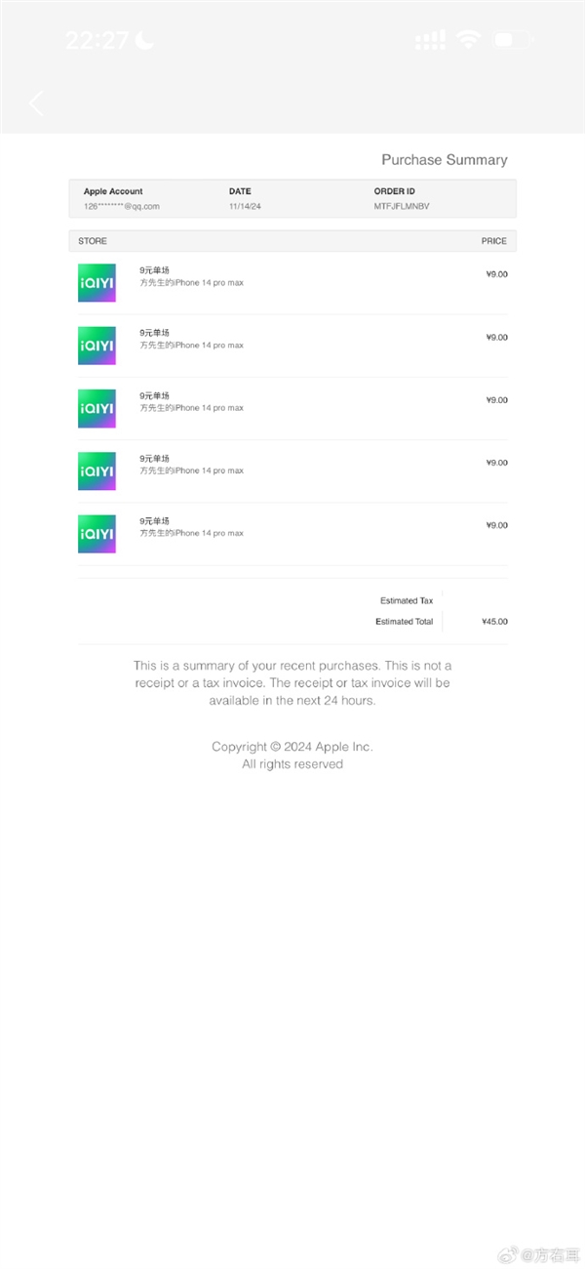
Task: Tap the back arrow at top left
Action: click(37, 103)
